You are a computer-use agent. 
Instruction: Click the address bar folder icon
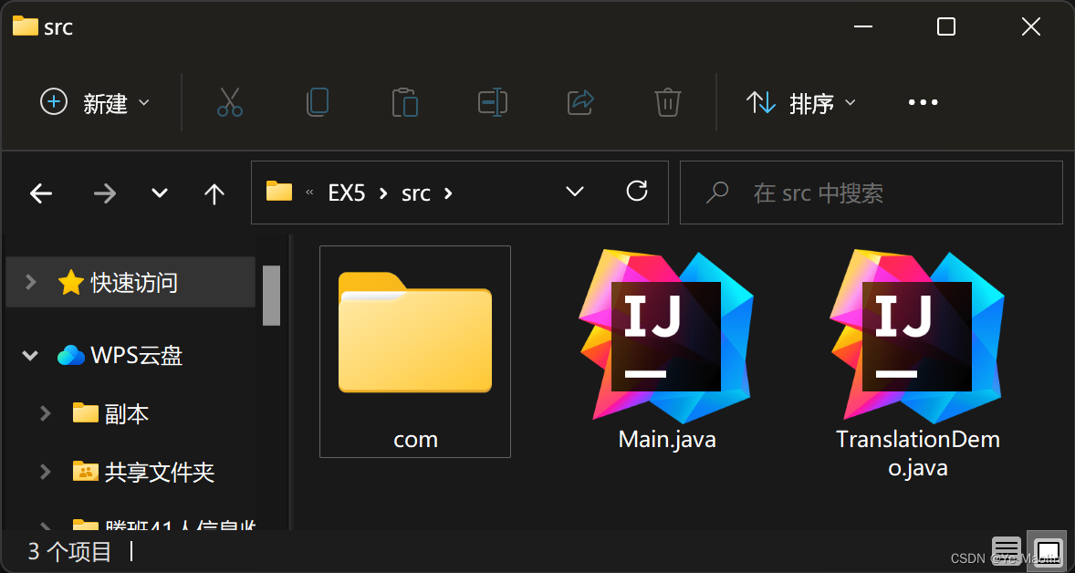279,191
